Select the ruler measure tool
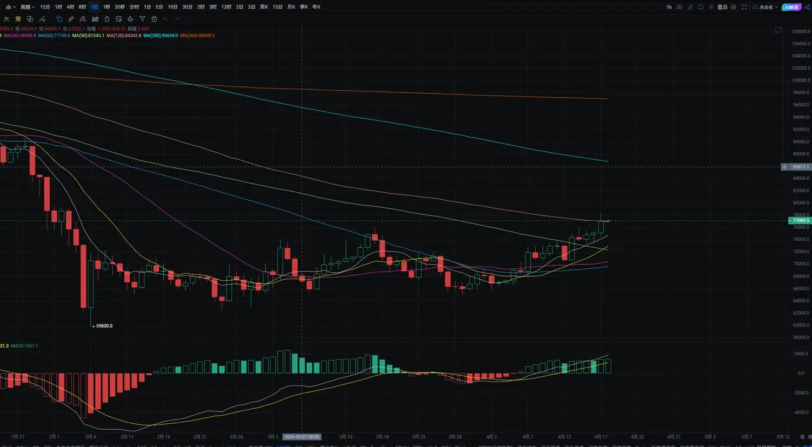The image size is (812, 447). [71, 19]
